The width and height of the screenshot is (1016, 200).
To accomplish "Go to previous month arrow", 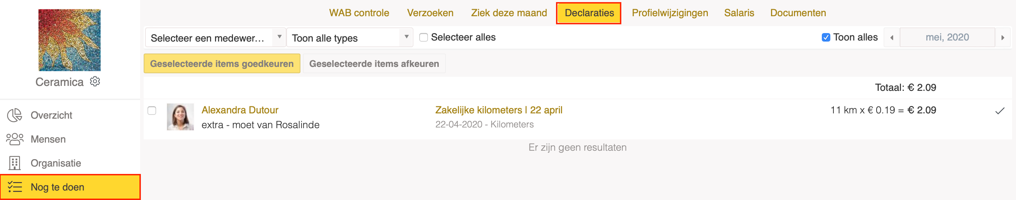I will tap(892, 38).
